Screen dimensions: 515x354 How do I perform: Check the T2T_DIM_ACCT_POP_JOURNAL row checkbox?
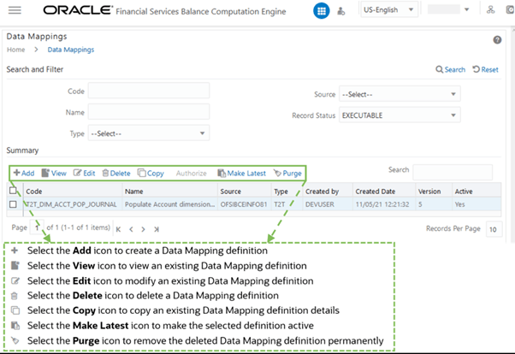coord(13,204)
